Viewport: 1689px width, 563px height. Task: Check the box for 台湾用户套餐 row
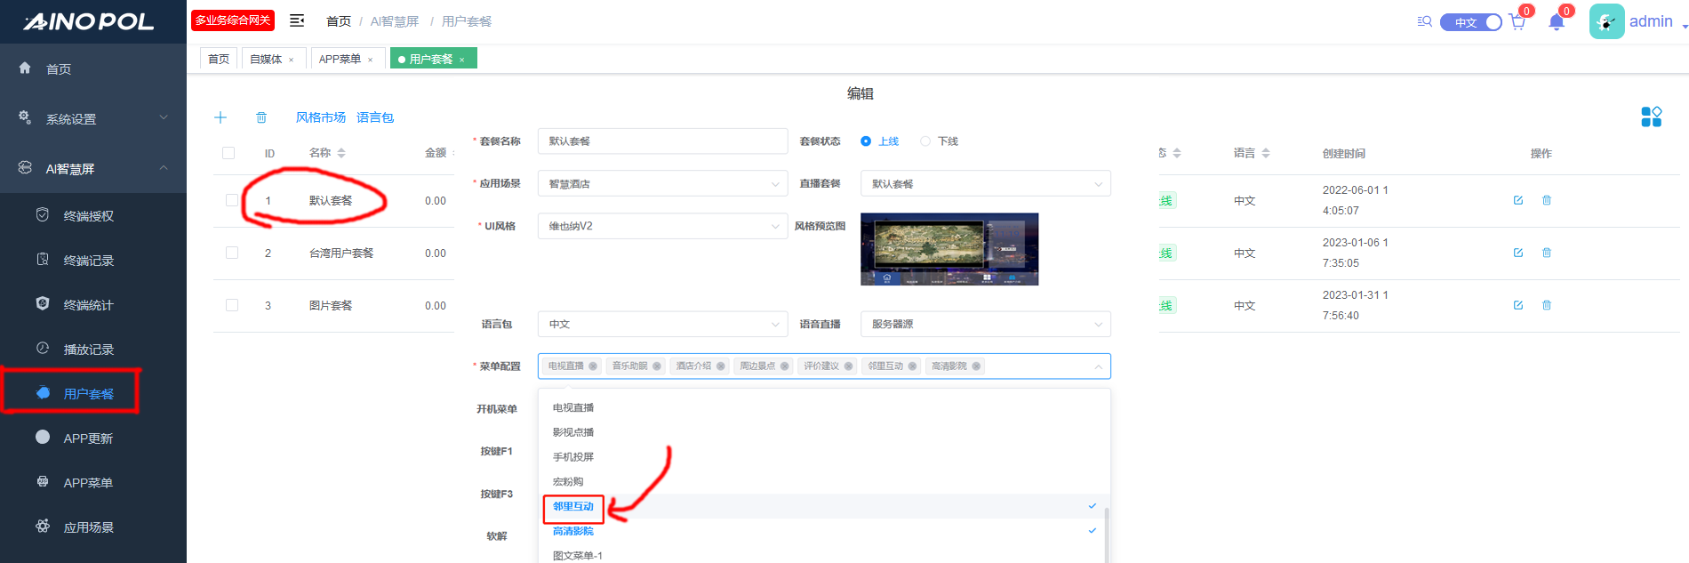point(232,253)
